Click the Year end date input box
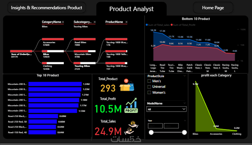 (171, 126)
